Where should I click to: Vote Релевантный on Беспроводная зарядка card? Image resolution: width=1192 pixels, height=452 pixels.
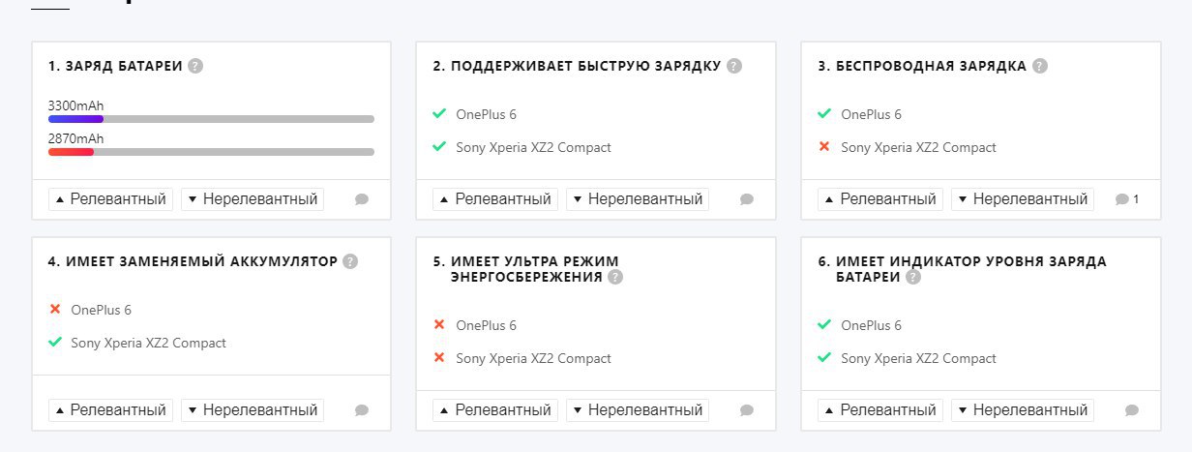[880, 199]
